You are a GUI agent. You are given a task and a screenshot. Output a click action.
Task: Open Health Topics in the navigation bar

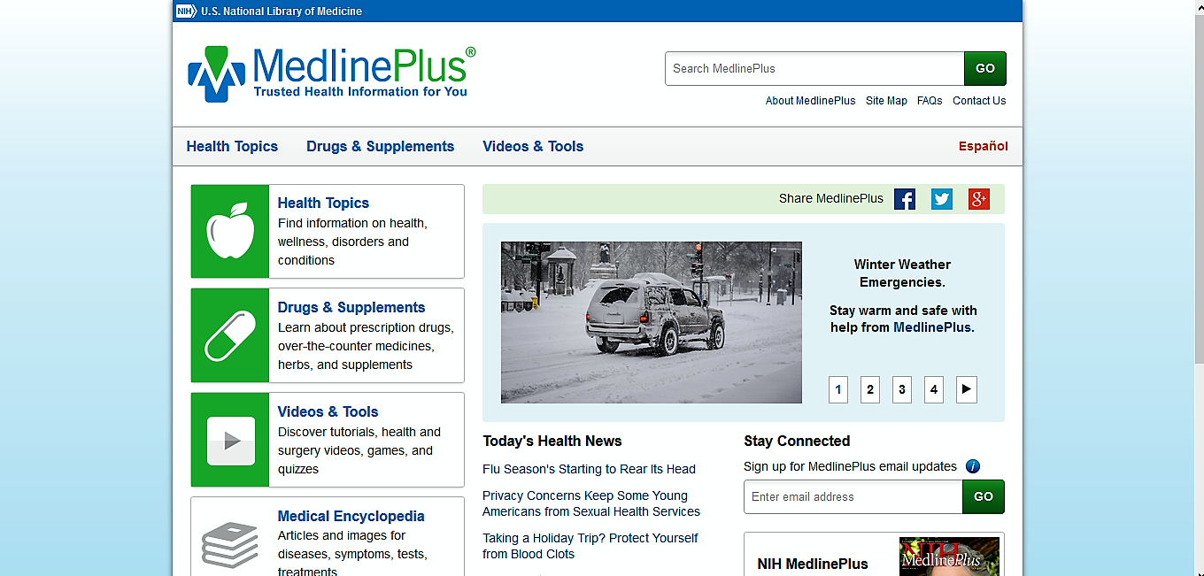click(x=232, y=147)
